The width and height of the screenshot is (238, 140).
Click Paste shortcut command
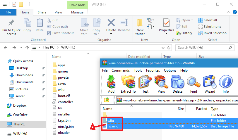[60, 33]
